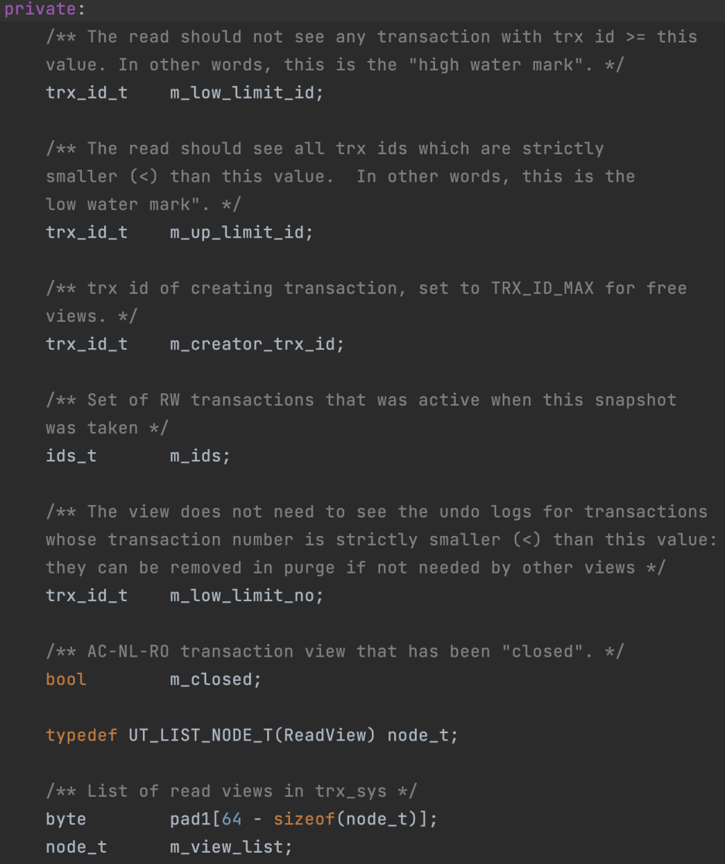Screen dimensions: 725x864
Task: Click the ids_t type name
Action: (x=71, y=455)
